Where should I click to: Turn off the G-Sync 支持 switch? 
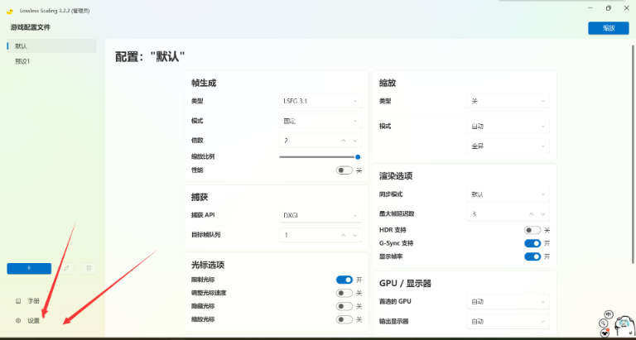[x=532, y=243]
